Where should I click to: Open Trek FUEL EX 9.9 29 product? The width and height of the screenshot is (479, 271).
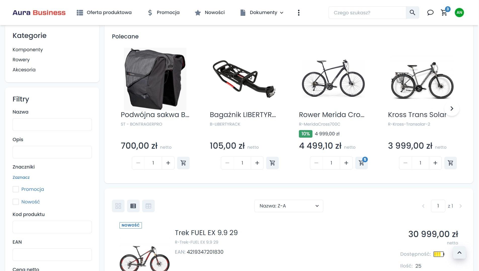[206, 233]
